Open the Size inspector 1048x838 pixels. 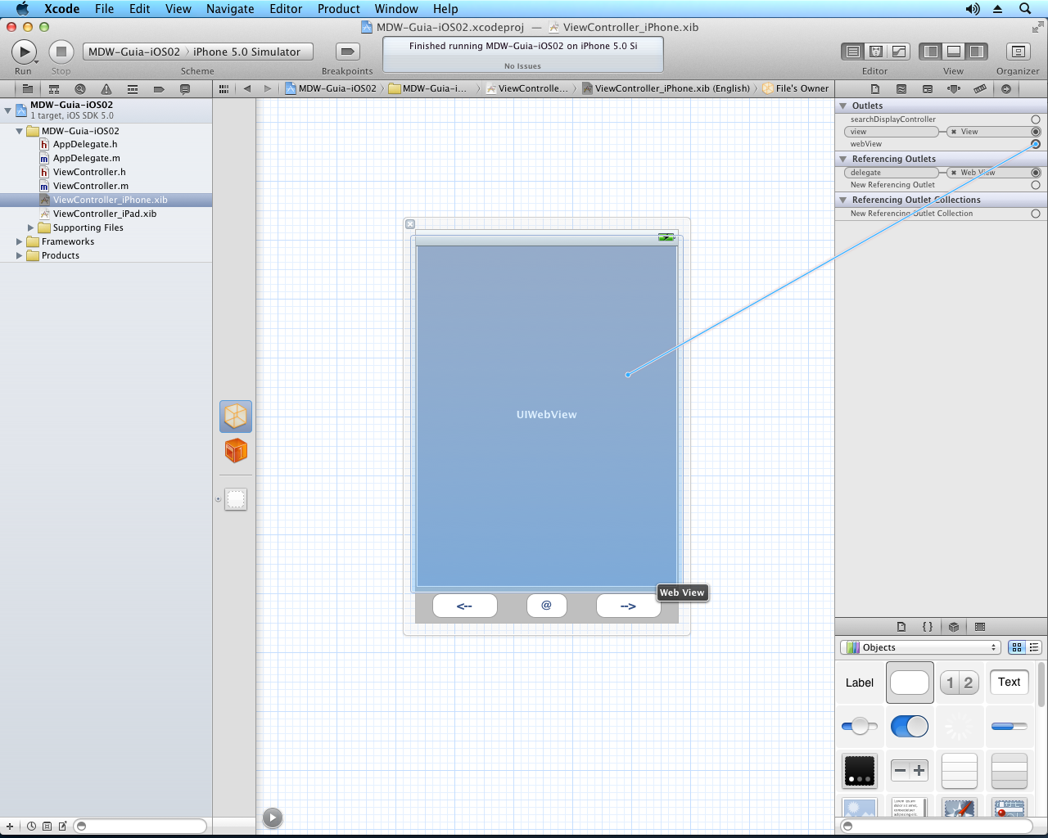click(980, 88)
